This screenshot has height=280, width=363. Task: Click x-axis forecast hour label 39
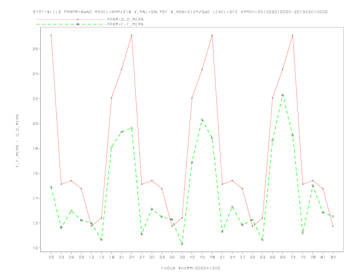[182, 257]
